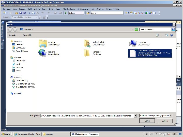Click the Start Debugging play icon
This screenshot has height=137, width=183.
[x=66, y=13]
